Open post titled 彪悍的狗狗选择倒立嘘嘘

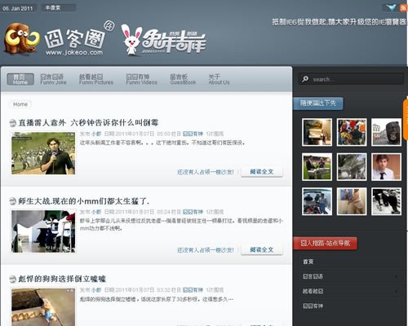(62, 279)
